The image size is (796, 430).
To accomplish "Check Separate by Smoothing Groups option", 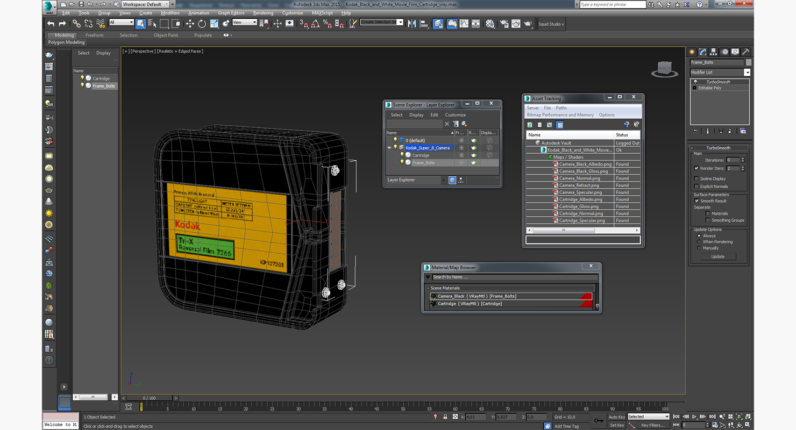I will (708, 220).
